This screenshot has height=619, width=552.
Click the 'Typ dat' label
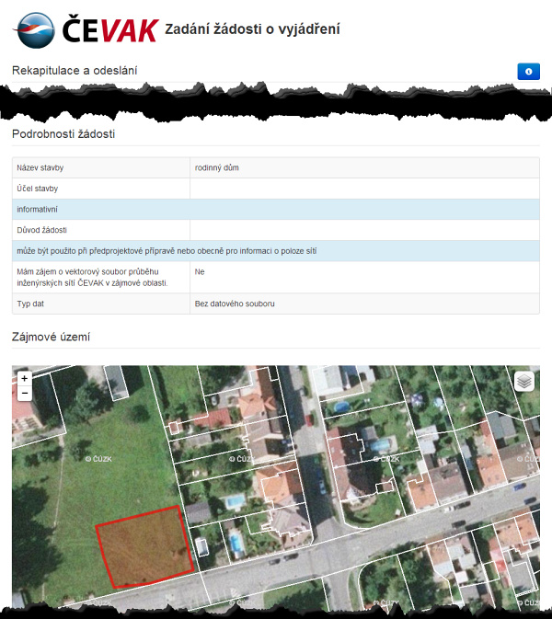point(30,304)
